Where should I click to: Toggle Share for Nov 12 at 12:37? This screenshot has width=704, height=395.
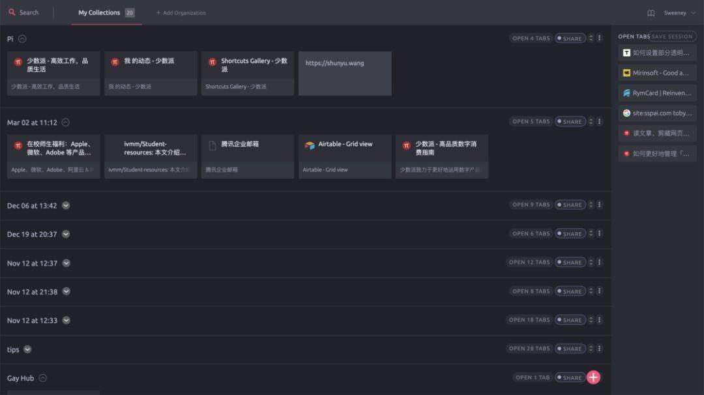click(x=570, y=262)
